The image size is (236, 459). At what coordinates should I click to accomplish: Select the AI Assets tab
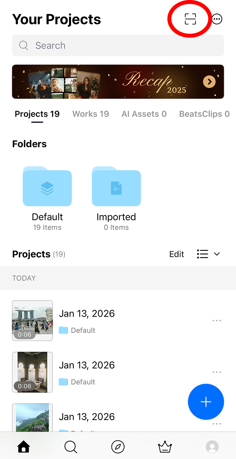click(144, 114)
